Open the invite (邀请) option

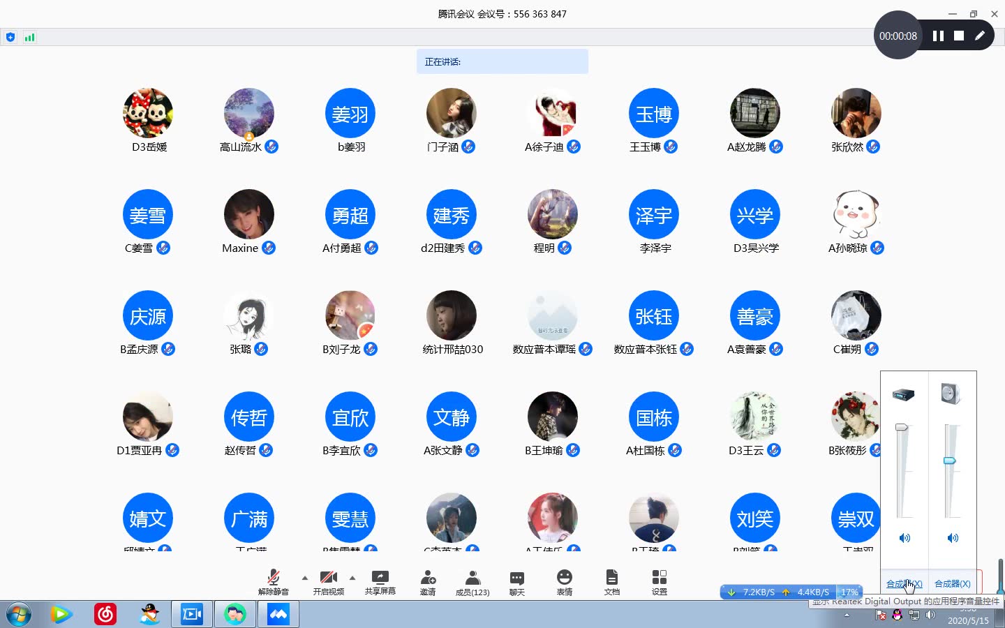tap(428, 582)
